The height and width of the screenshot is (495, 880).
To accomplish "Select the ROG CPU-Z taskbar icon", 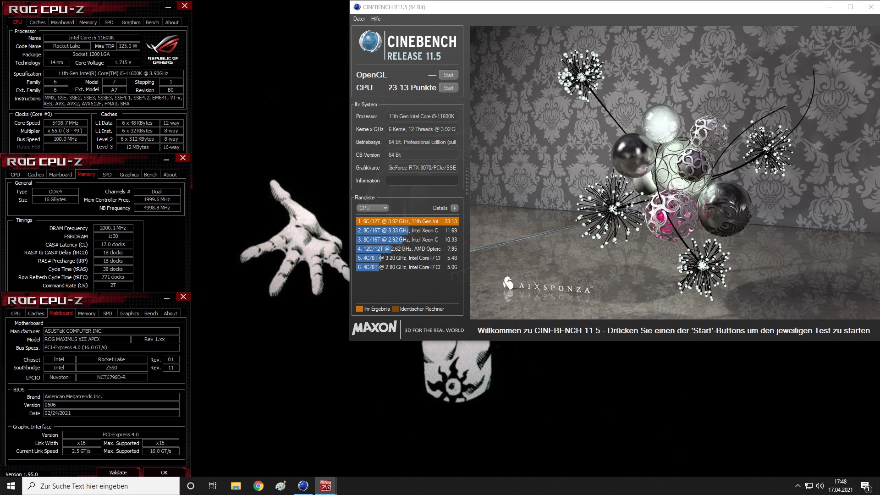I will coord(325,486).
